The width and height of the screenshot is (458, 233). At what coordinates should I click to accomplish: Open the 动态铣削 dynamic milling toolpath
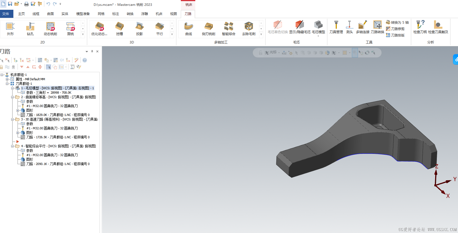coord(50,29)
